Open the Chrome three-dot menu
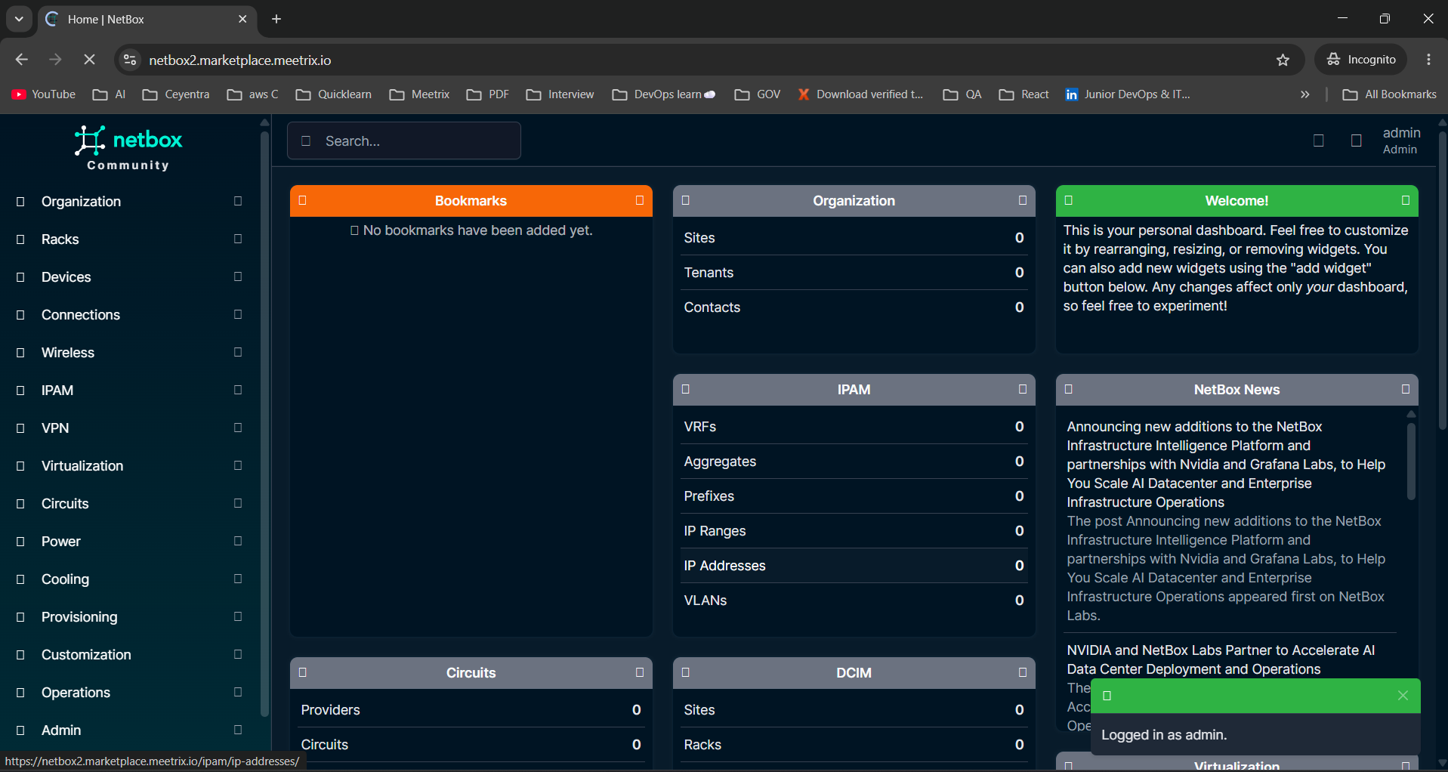This screenshot has height=772, width=1448. pyautogui.click(x=1428, y=60)
